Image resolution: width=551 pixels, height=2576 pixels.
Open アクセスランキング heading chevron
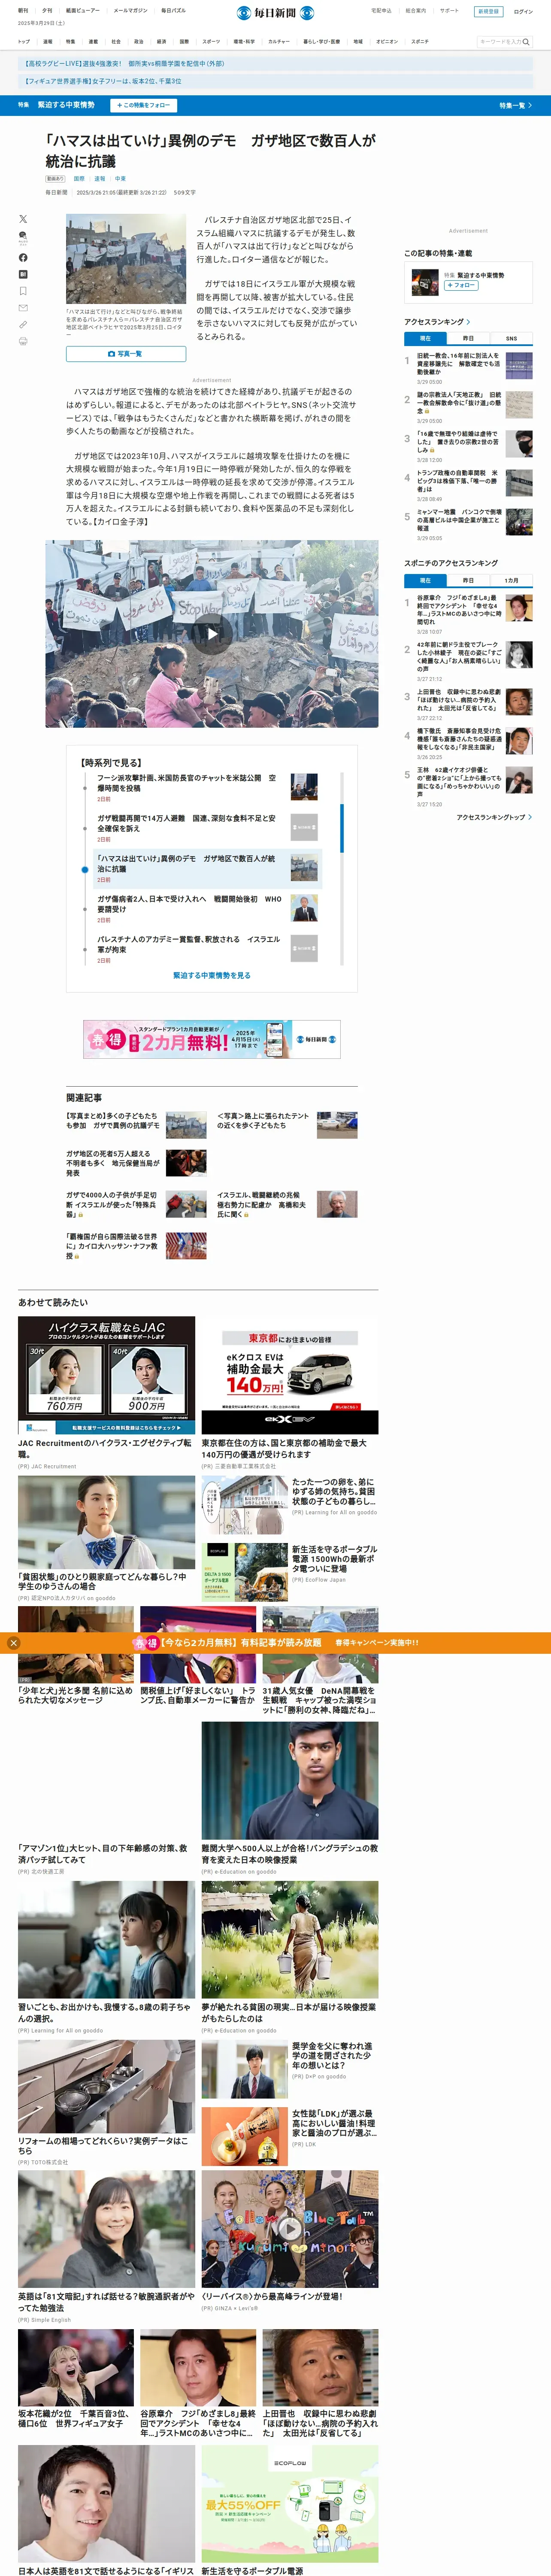pyautogui.click(x=468, y=322)
